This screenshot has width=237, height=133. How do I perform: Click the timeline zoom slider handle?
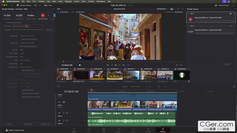(x=159, y=87)
